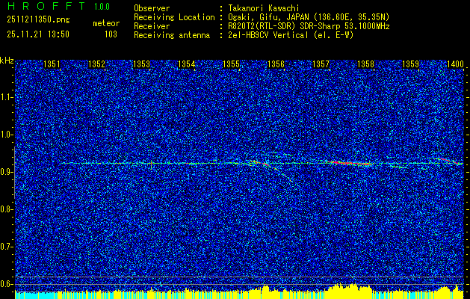This screenshot has width=470, height=299.
Task: Click the Observer label
Action: tap(152, 8)
